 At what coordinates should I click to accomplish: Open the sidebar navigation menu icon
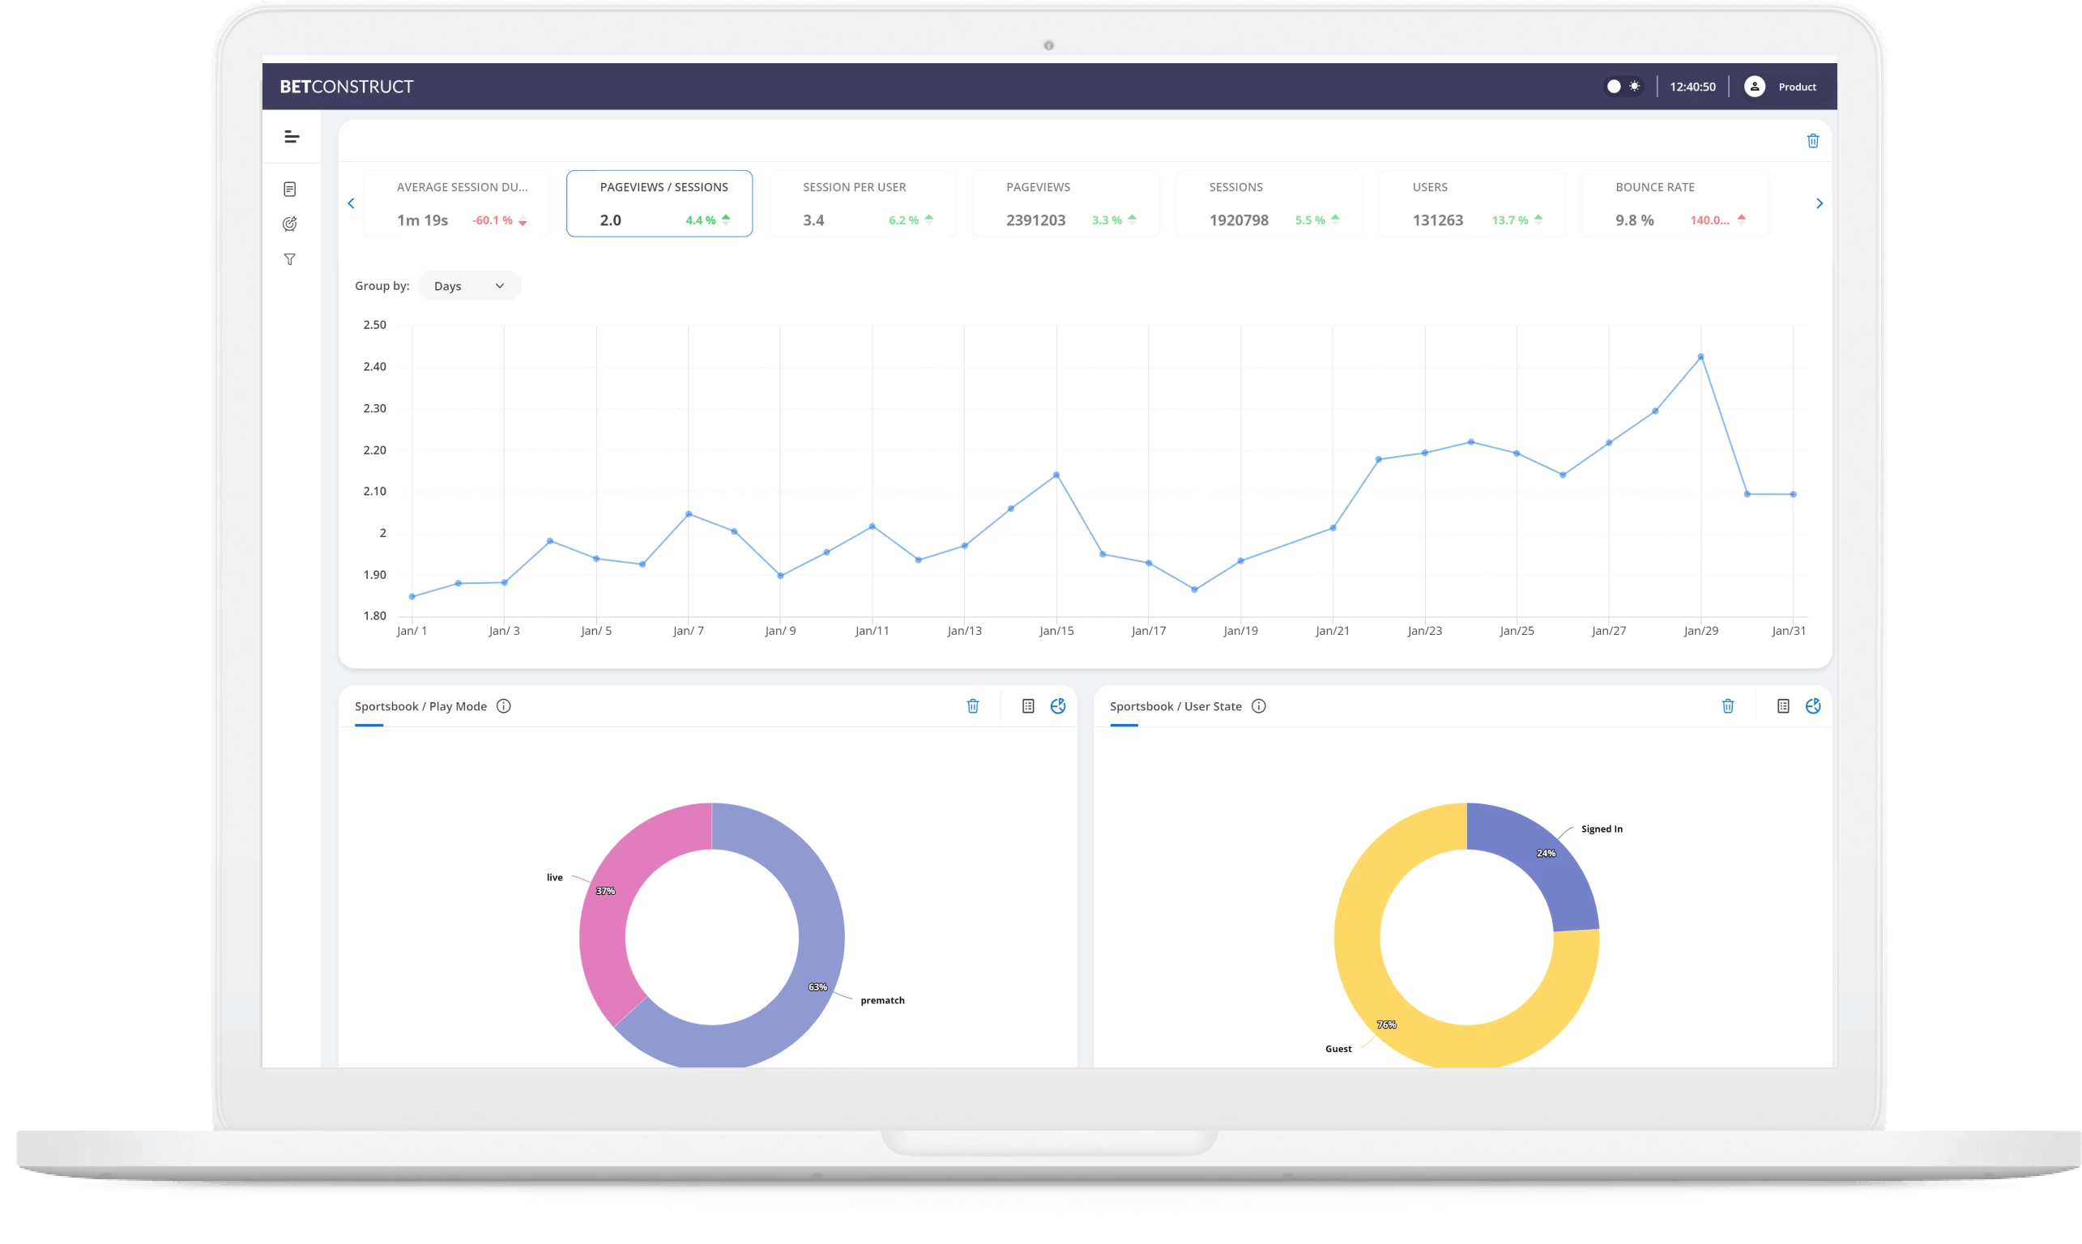click(291, 137)
